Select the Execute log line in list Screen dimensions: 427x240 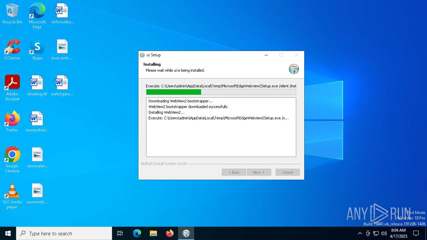pos(219,118)
